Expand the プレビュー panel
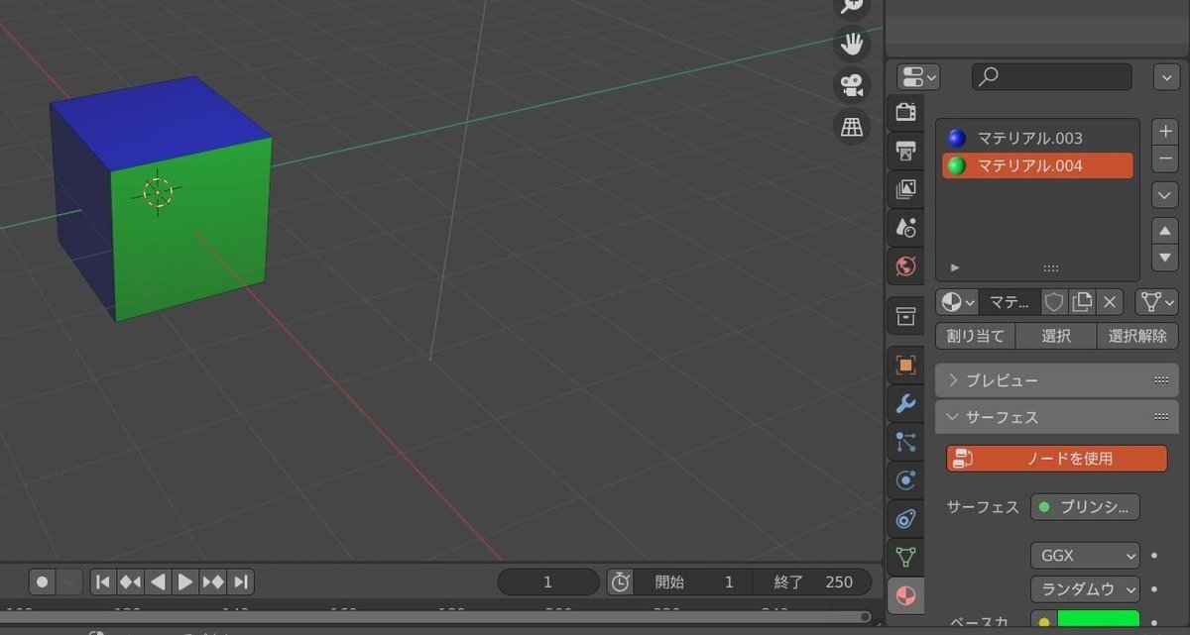1190x635 pixels. pyautogui.click(x=1056, y=380)
